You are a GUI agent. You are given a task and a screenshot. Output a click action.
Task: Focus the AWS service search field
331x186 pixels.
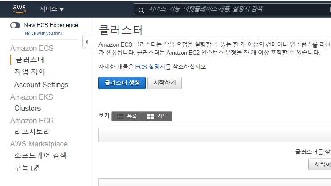point(232,9)
